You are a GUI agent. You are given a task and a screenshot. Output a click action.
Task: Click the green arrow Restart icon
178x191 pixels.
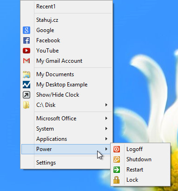click(117, 170)
